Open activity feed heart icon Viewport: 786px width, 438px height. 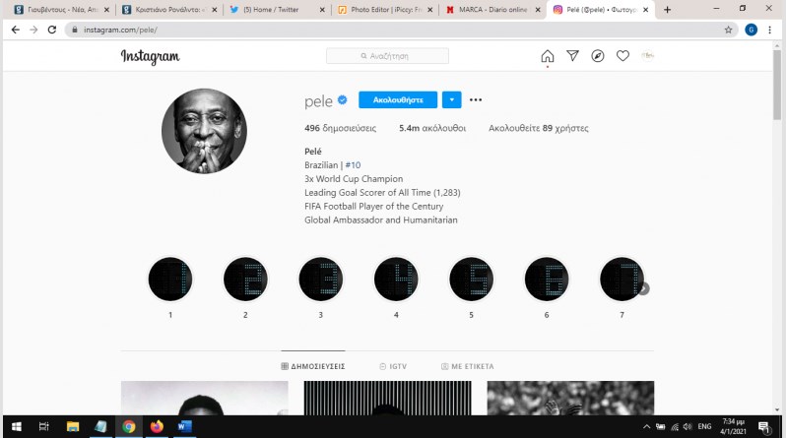[622, 56]
